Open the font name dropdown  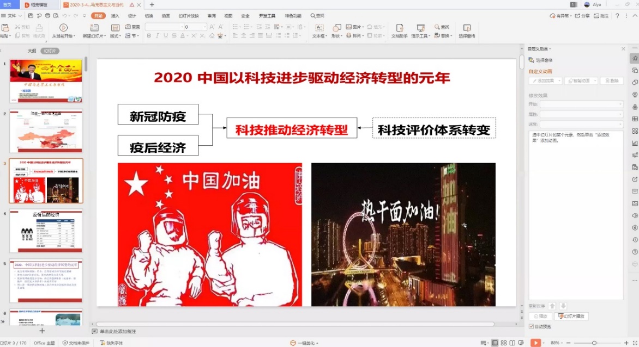tap(164, 27)
